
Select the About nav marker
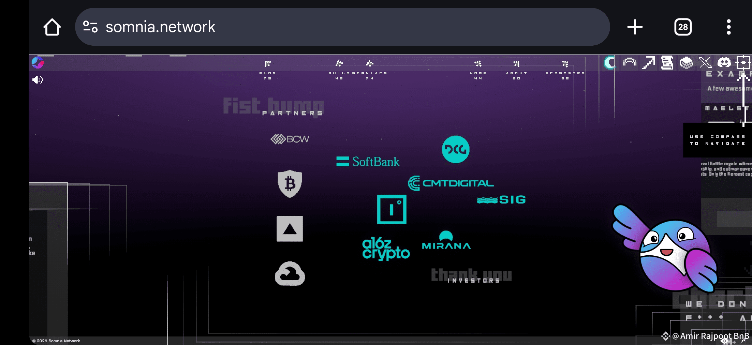coord(517,70)
